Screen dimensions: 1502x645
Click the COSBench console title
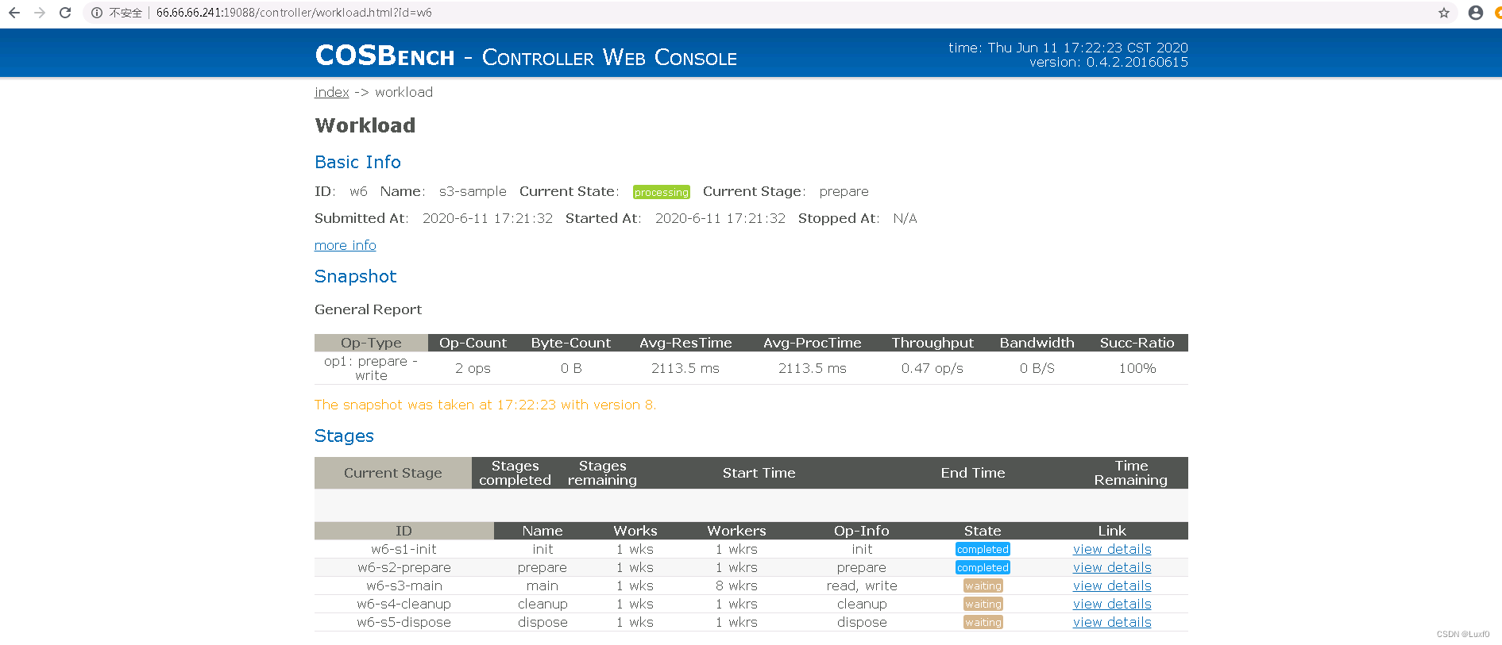tap(526, 56)
